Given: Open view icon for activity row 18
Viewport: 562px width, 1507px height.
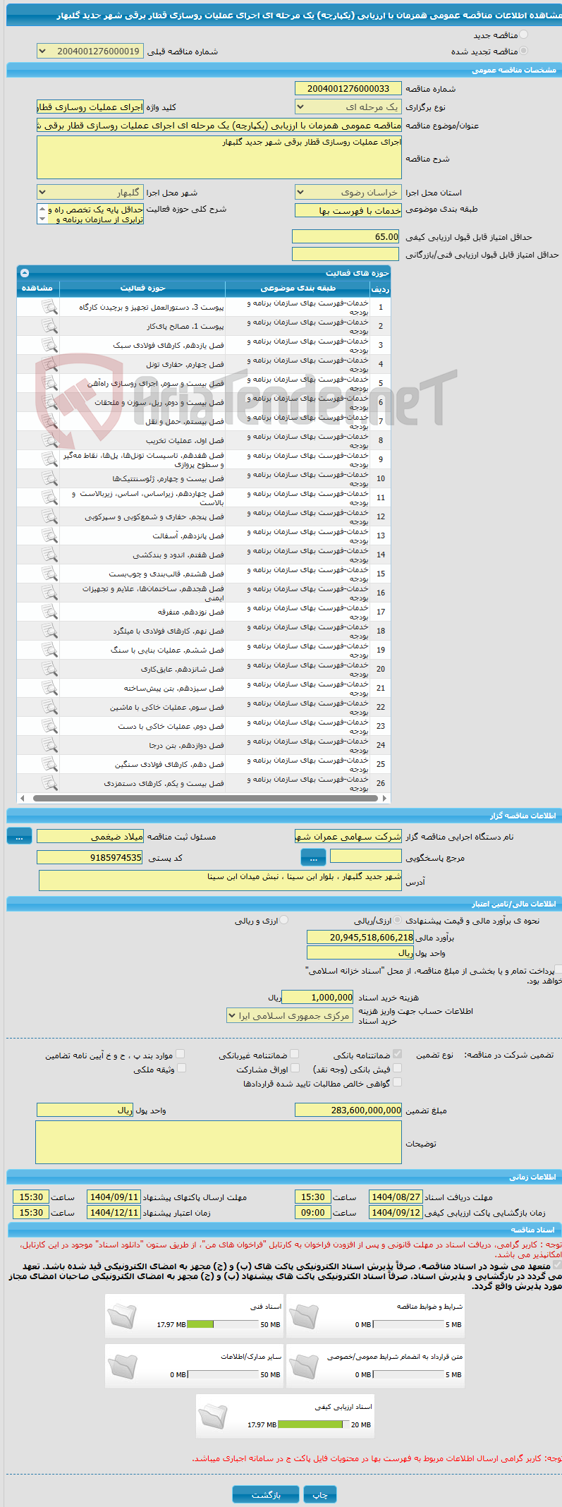Looking at the screenshot, I should (x=49, y=631).
